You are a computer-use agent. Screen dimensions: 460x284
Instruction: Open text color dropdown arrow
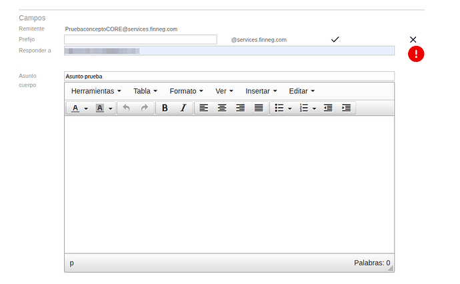(86, 108)
